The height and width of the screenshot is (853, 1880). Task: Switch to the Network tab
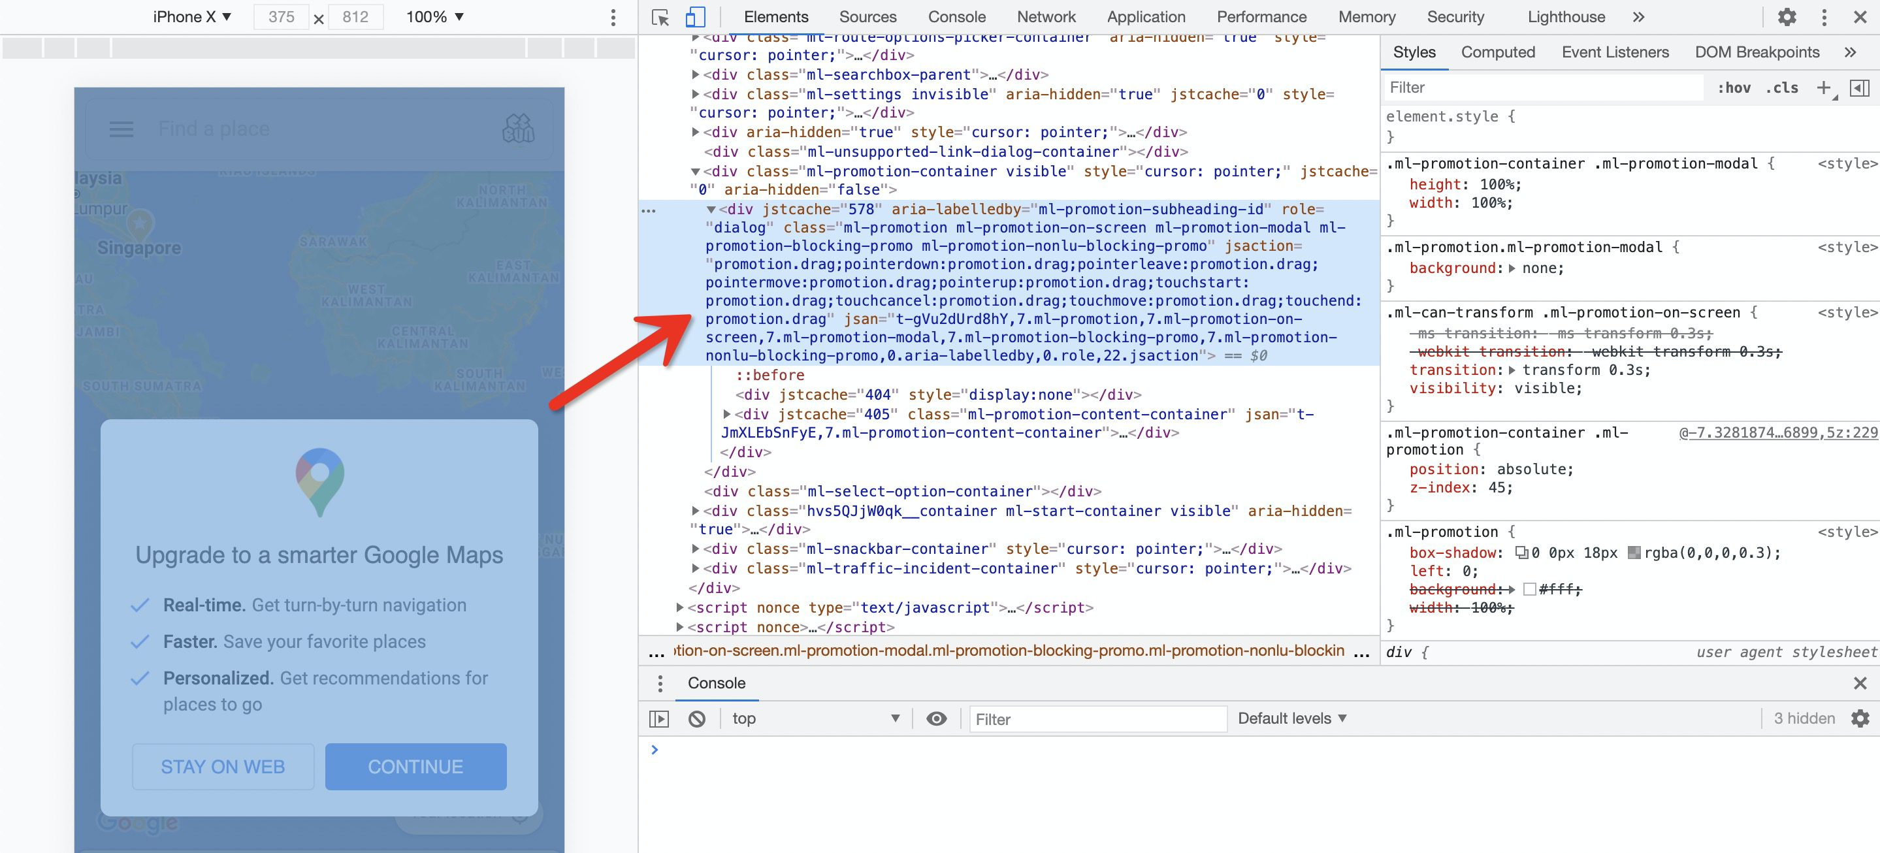click(x=1046, y=17)
